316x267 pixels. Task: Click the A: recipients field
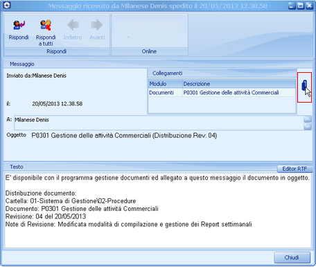click(159, 123)
